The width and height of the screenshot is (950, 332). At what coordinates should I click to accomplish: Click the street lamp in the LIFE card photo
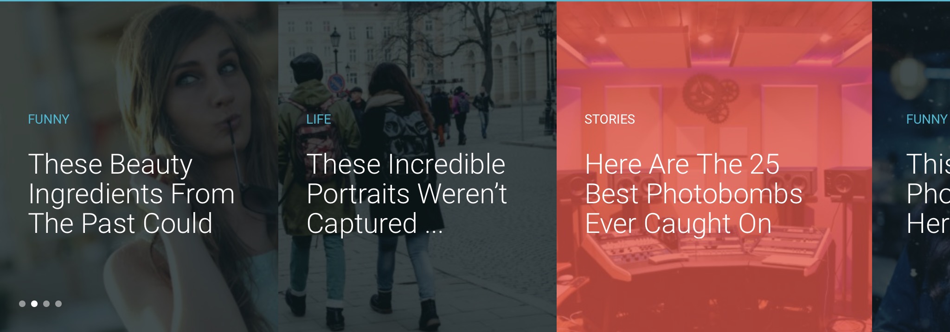(335, 51)
